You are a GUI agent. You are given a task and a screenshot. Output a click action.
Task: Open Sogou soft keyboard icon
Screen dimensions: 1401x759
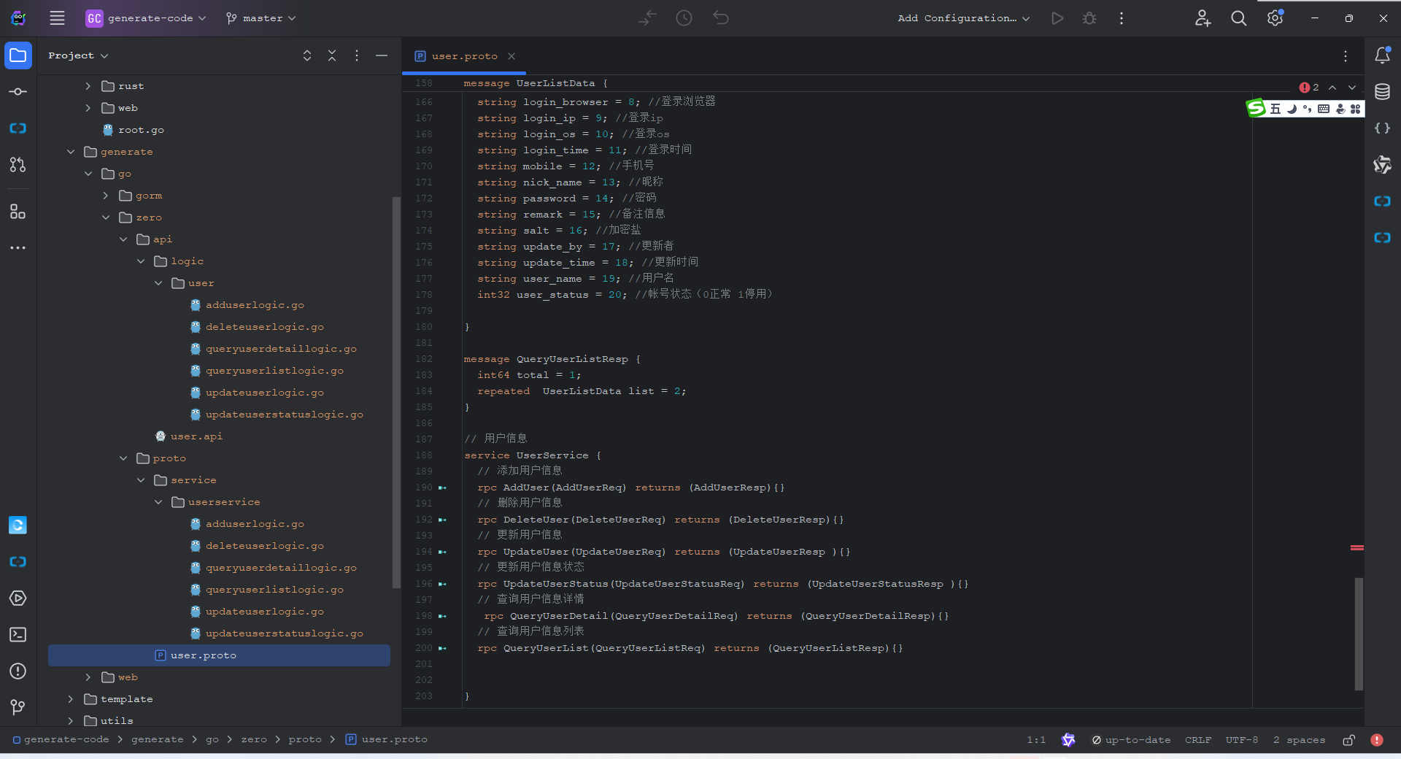tap(1324, 109)
